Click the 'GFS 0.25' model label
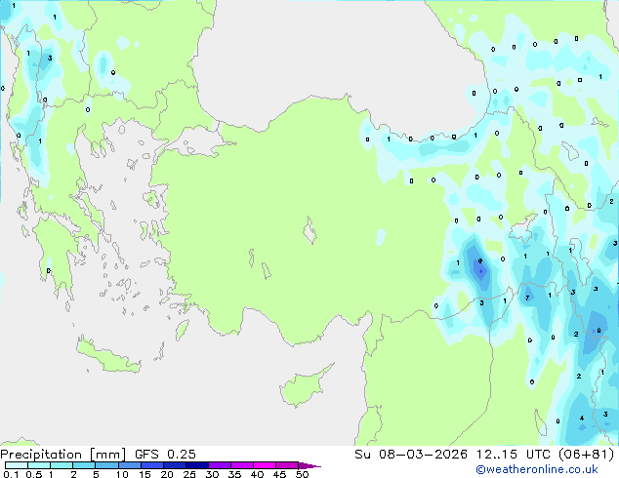The height and width of the screenshot is (478, 619). tap(165, 455)
